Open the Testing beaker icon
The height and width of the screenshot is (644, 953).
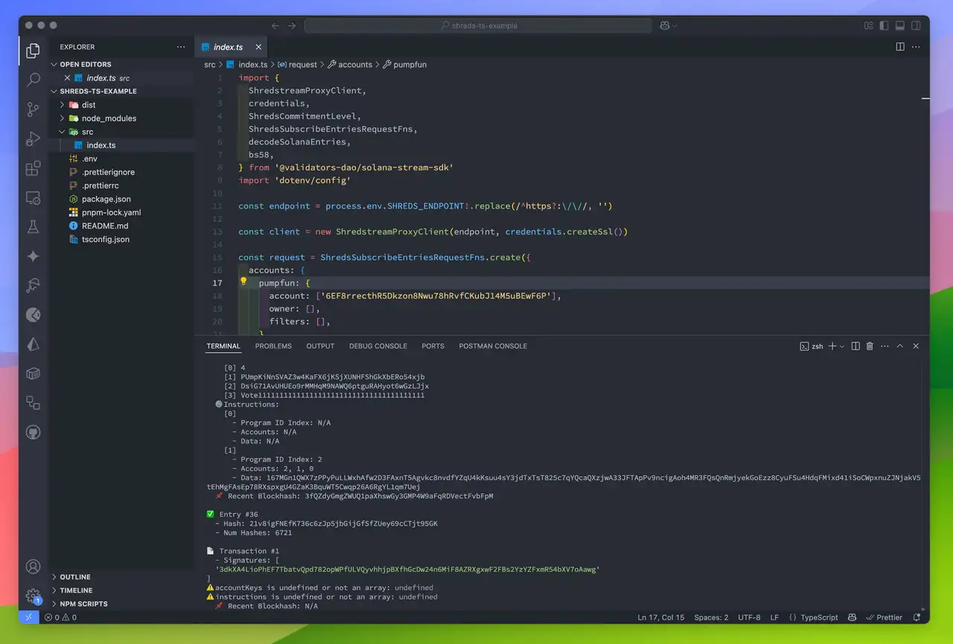pos(33,227)
